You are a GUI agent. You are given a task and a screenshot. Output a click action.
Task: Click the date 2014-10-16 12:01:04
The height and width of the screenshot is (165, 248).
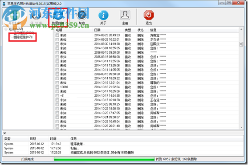tap(107, 83)
